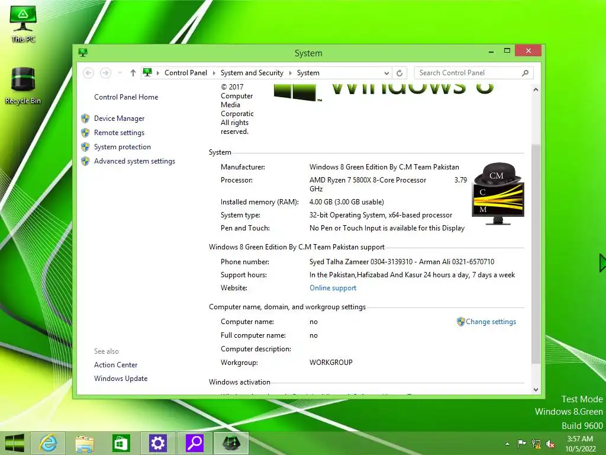Go back with the Back arrow

(x=89, y=73)
